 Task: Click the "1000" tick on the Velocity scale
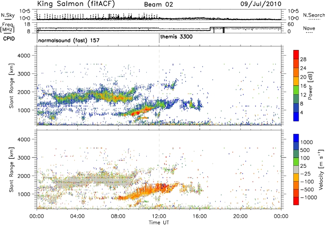coord(306,142)
